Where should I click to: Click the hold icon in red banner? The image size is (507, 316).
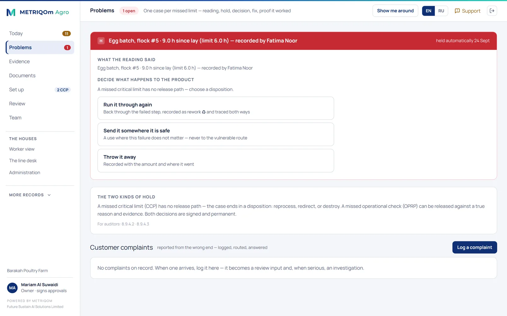101,41
